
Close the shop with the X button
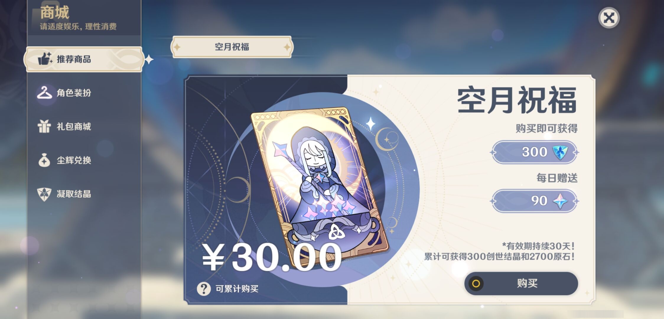pyautogui.click(x=609, y=18)
